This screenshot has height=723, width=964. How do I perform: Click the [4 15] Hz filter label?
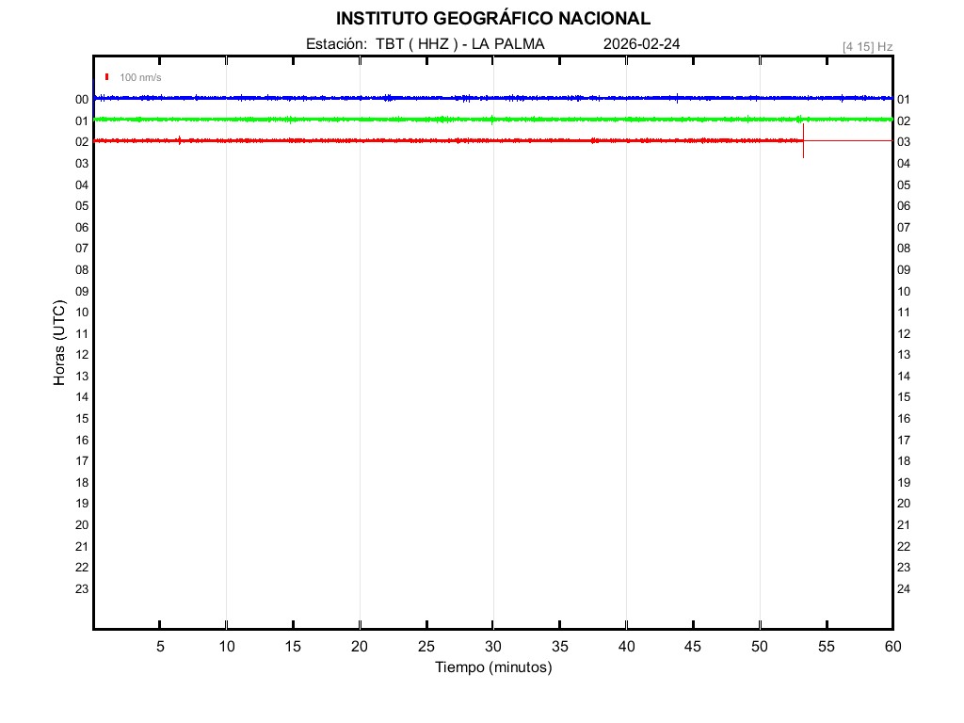(x=867, y=46)
